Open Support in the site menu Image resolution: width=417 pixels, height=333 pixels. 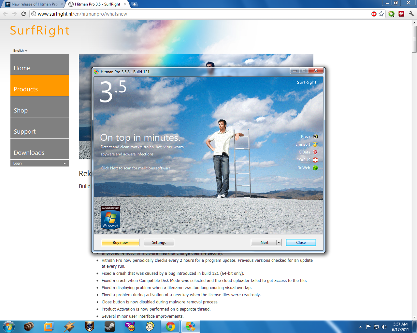pyautogui.click(x=40, y=128)
